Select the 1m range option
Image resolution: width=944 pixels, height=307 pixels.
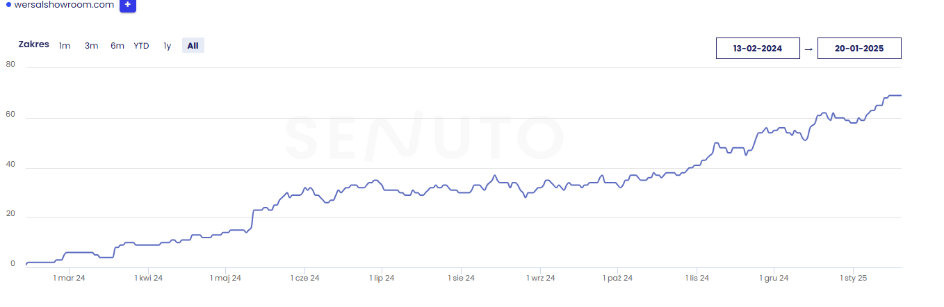65,46
